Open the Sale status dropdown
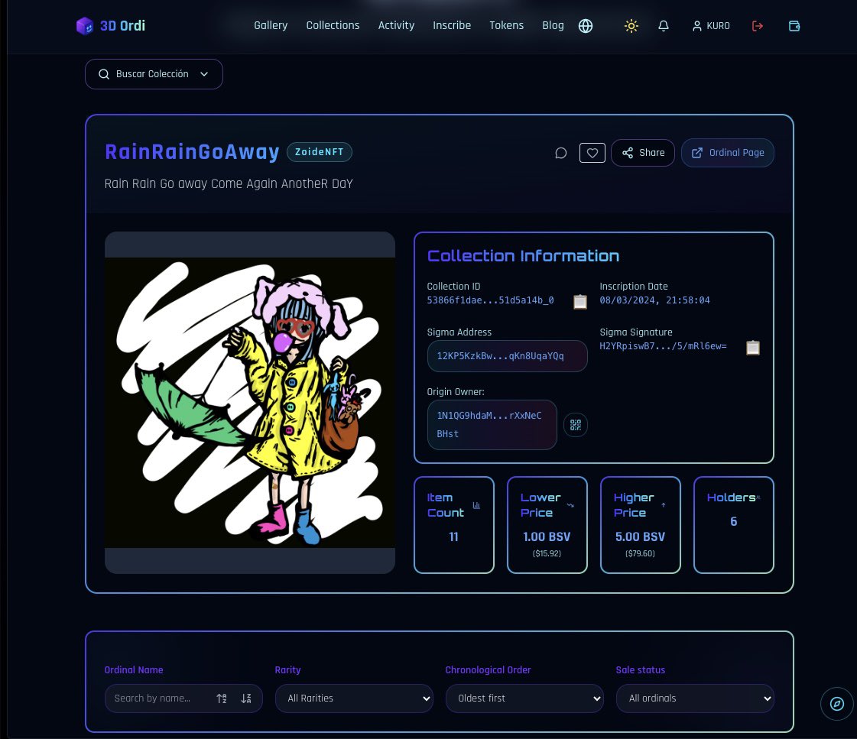The image size is (857, 739). (695, 698)
